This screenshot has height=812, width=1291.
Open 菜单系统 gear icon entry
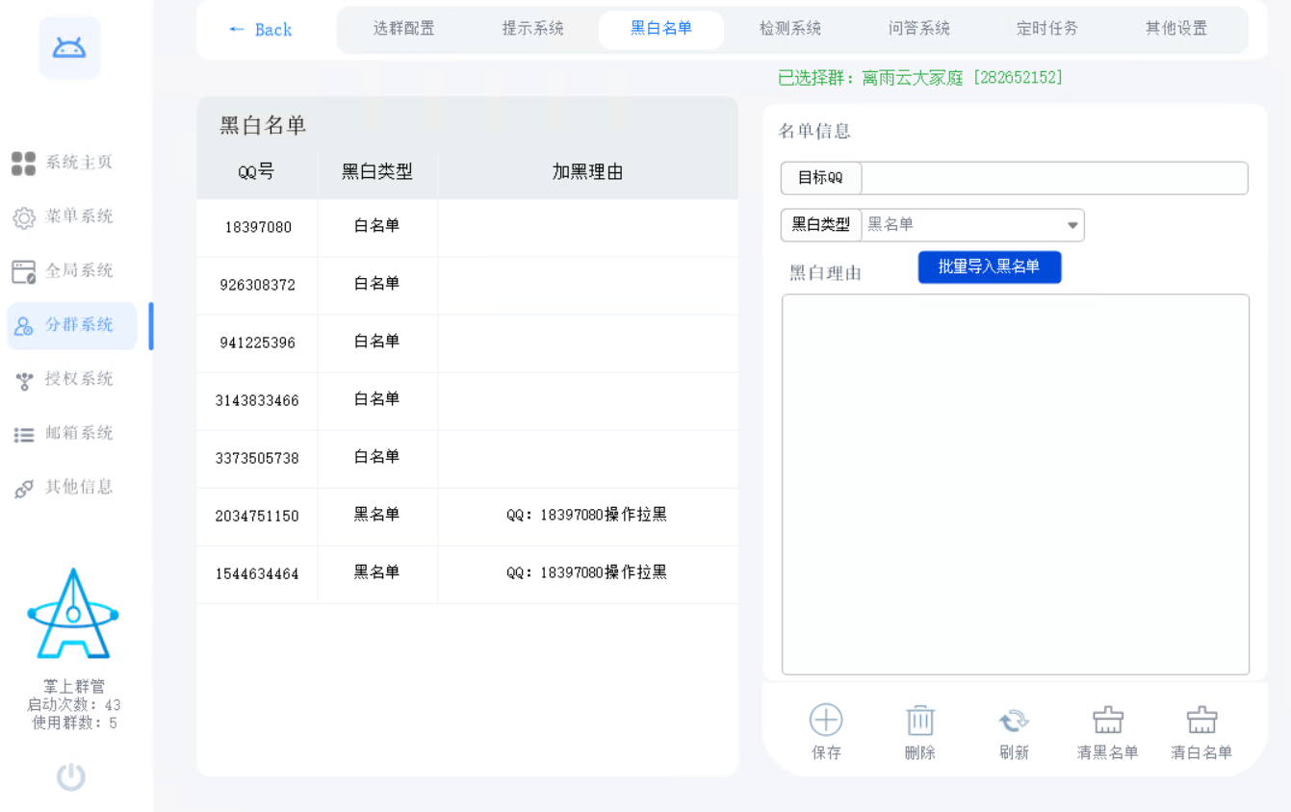pyautogui.click(x=64, y=216)
